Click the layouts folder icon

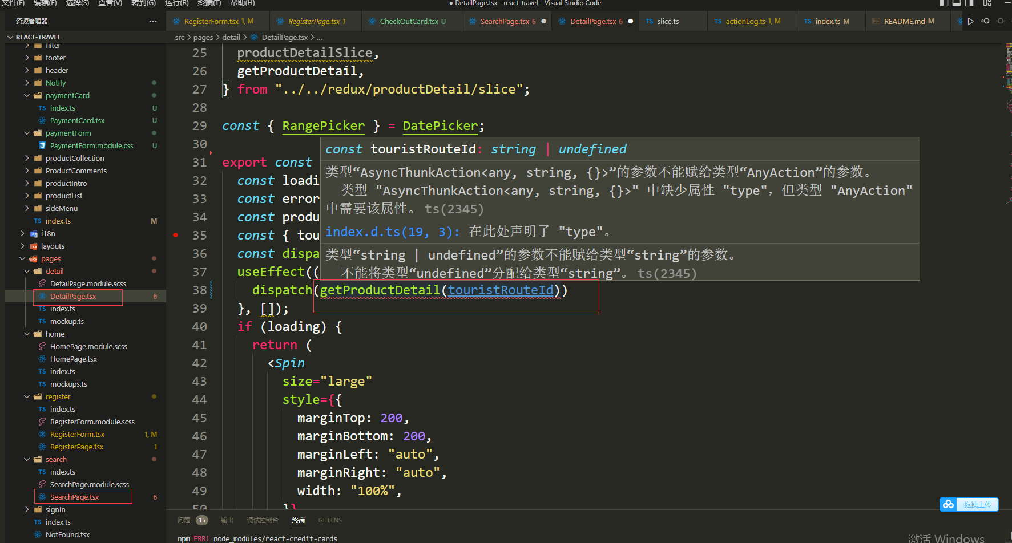33,246
